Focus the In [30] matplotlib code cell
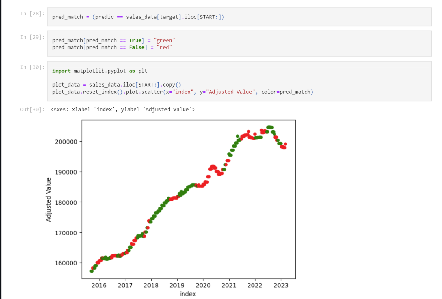This screenshot has height=299, width=442. (x=239, y=81)
